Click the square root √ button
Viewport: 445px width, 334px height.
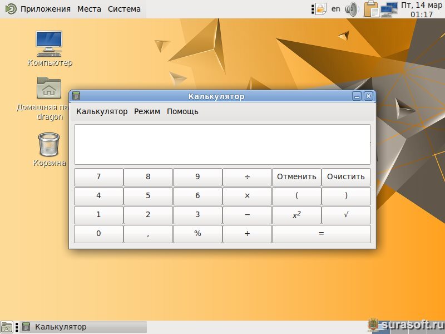click(x=346, y=215)
